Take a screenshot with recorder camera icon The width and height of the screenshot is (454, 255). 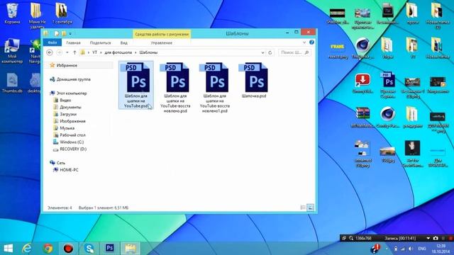(x=436, y=238)
